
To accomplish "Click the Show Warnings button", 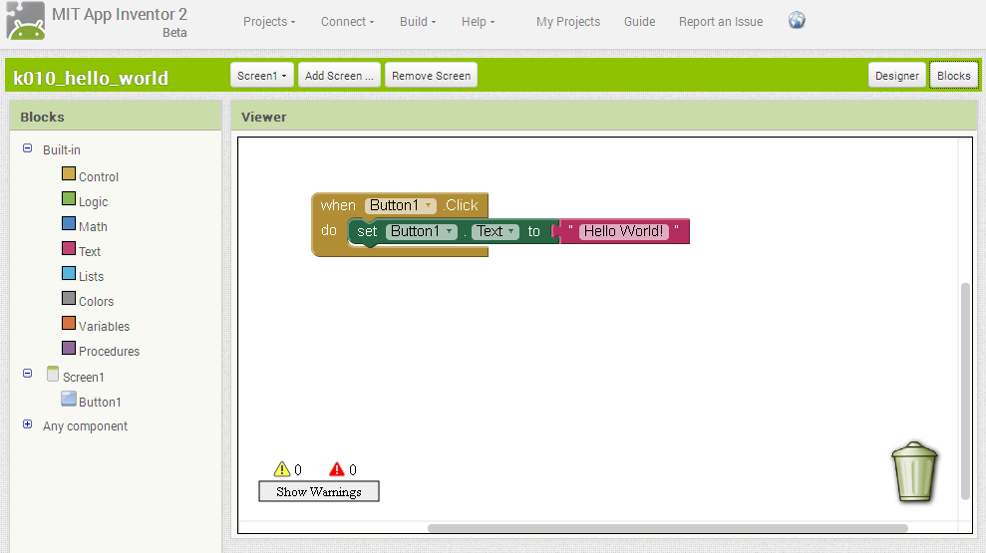I will 319,491.
